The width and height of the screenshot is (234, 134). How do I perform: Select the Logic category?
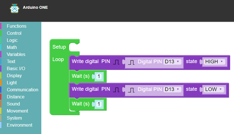[x=12, y=40]
